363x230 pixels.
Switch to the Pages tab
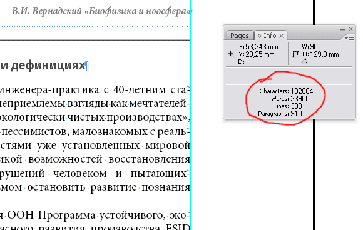tap(240, 36)
